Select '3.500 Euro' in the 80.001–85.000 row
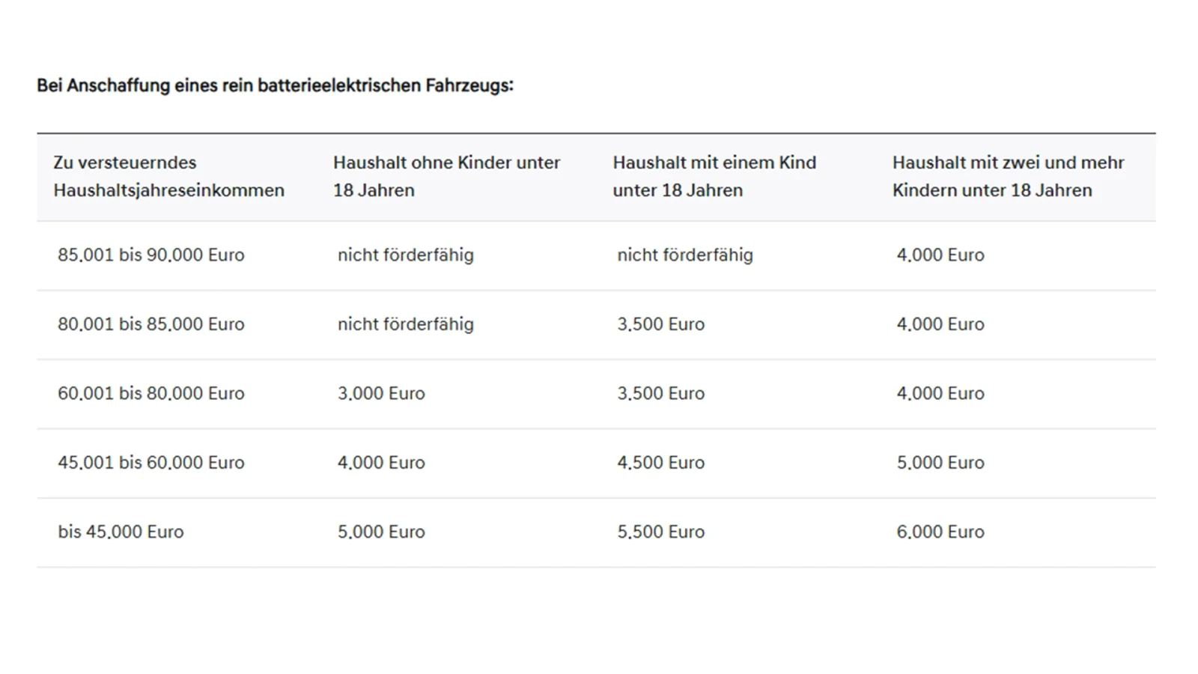The height and width of the screenshot is (674, 1198). point(660,324)
